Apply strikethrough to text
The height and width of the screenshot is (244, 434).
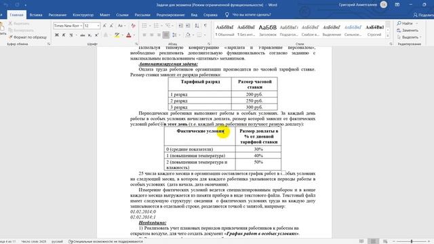83,35
